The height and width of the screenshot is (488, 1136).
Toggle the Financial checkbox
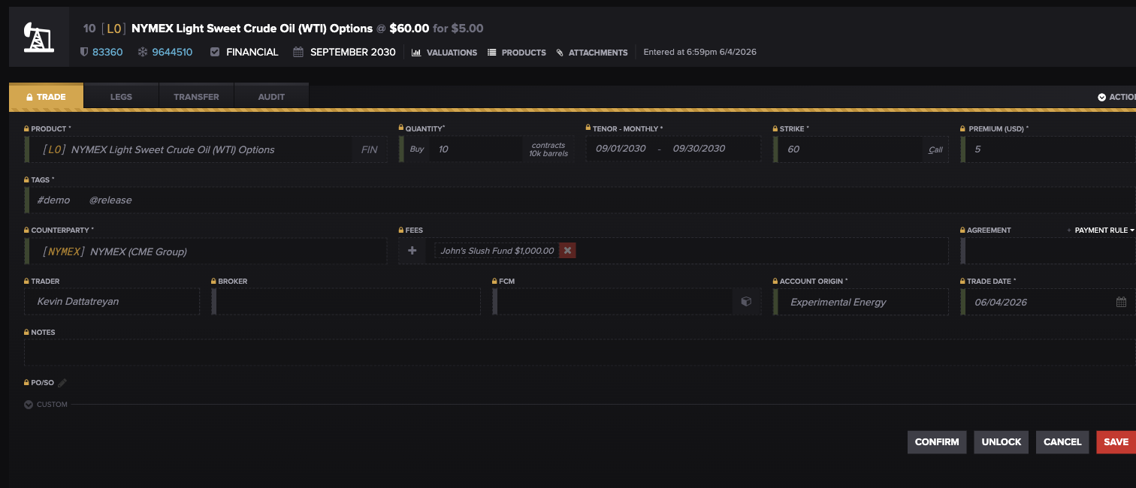point(215,53)
